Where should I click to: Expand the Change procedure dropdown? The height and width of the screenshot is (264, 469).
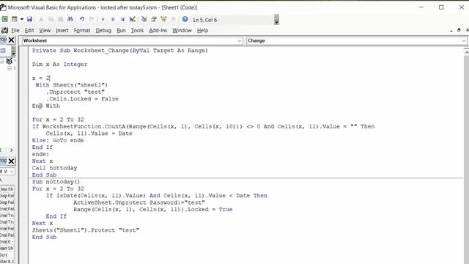[x=464, y=41]
